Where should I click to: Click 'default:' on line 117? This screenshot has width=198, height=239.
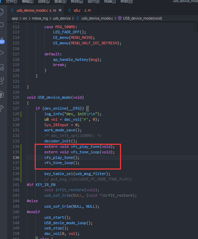(53, 54)
